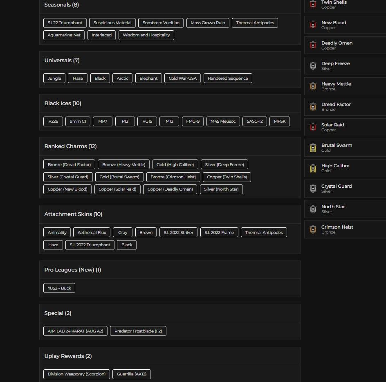Select the Bronze (Dread Factor) charm tag
Screen dimensions: 386x382
click(69, 164)
